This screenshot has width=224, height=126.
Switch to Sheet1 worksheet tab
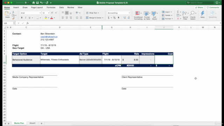(33, 123)
